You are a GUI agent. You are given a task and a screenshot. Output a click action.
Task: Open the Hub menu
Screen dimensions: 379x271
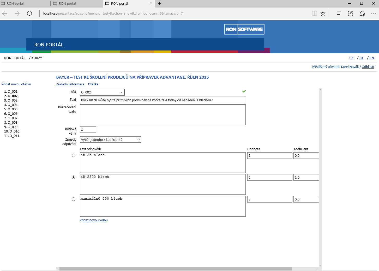[x=339, y=13]
